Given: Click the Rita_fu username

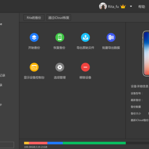Looking at the screenshot, I should coord(113,7).
